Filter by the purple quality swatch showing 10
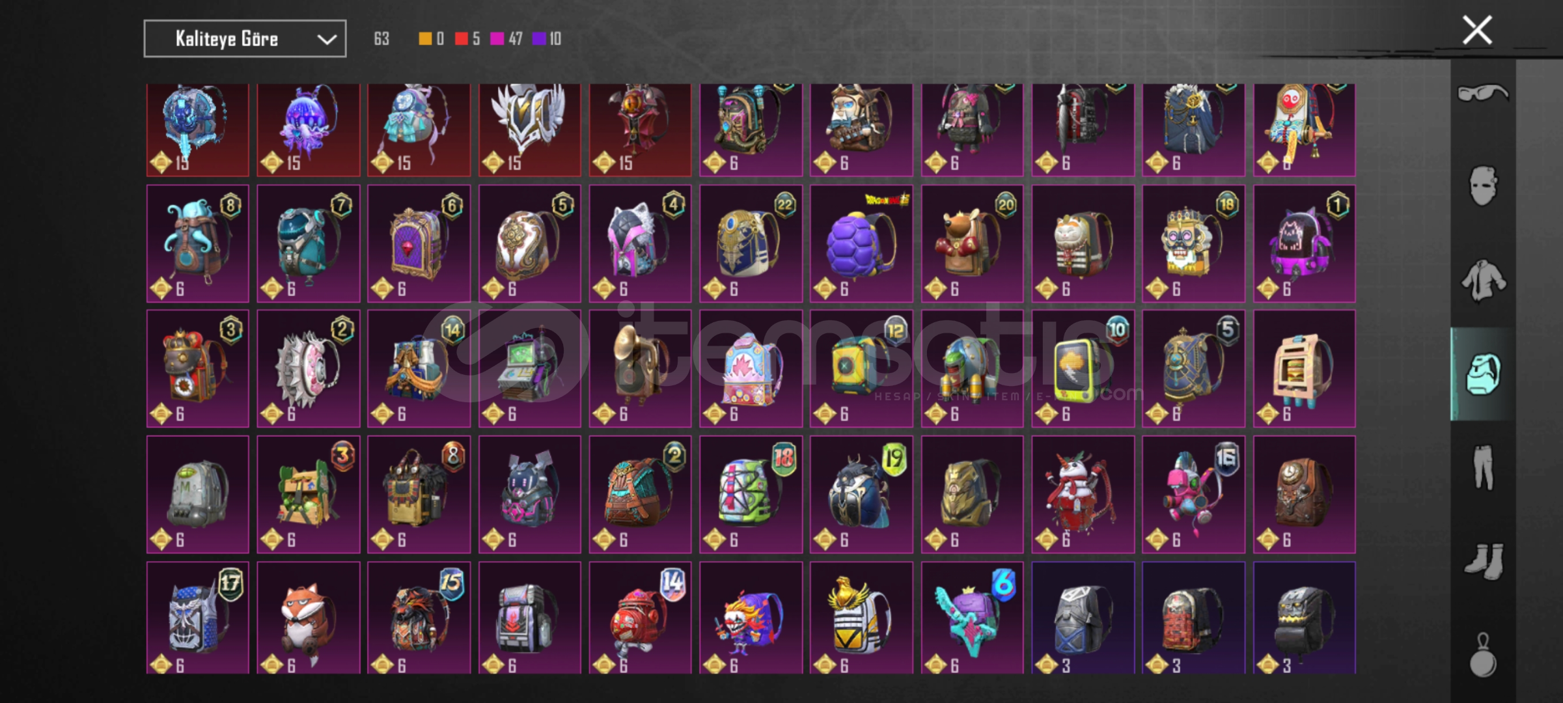 [x=539, y=39]
